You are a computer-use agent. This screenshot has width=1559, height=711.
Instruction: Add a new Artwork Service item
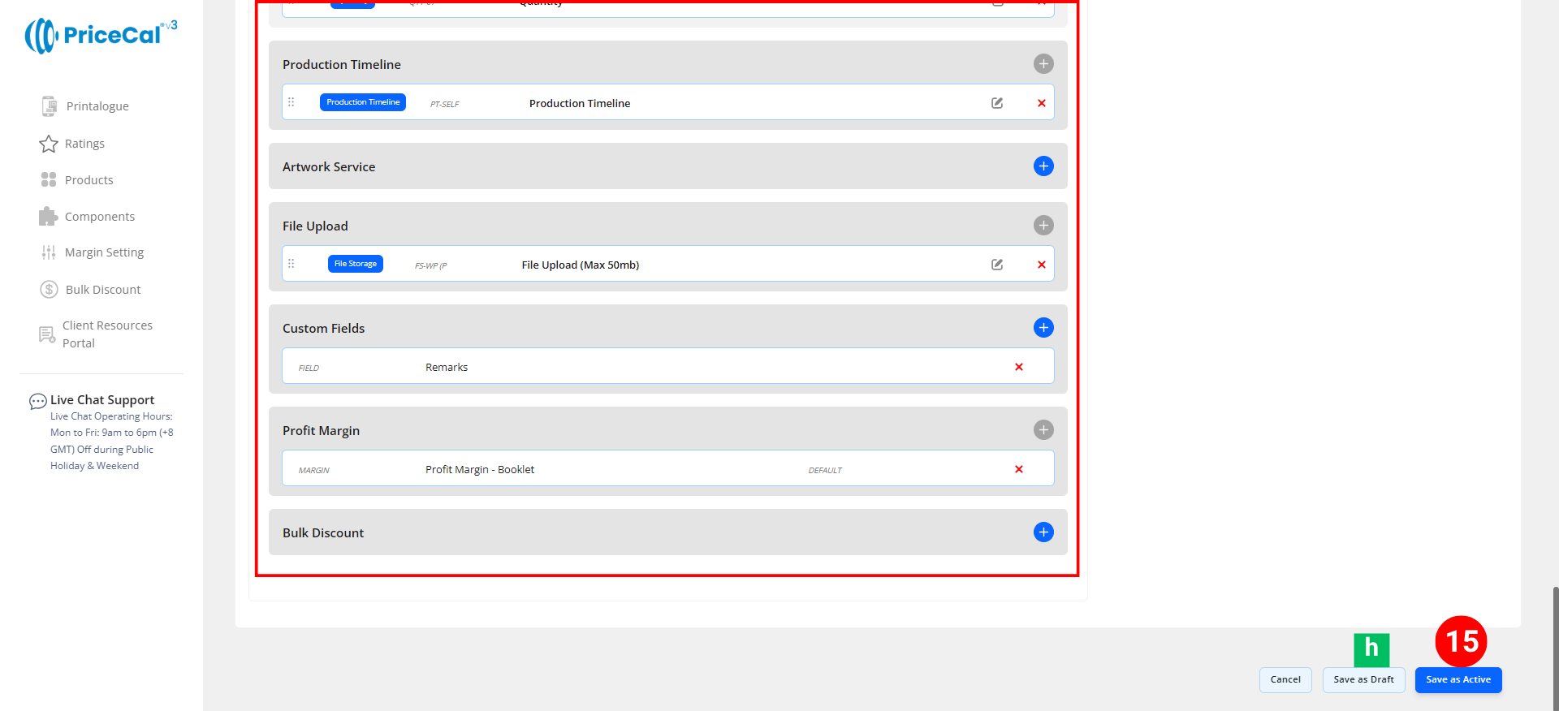tap(1043, 166)
